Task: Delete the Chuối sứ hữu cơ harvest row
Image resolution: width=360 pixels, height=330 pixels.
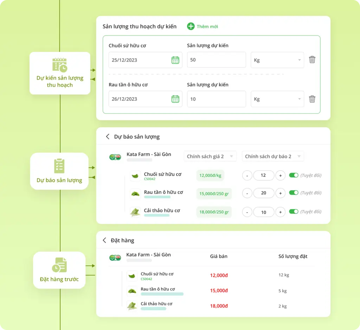Action: point(312,60)
